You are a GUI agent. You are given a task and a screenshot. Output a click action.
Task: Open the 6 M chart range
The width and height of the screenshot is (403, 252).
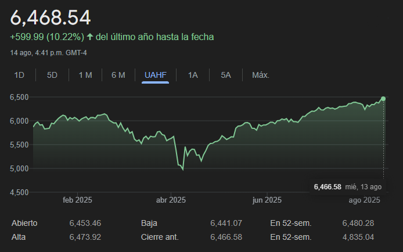[x=118, y=75]
